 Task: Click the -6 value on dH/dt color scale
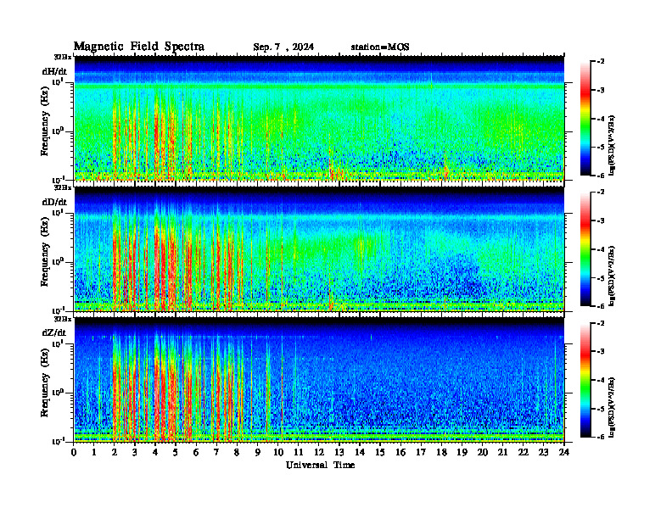pos(601,176)
